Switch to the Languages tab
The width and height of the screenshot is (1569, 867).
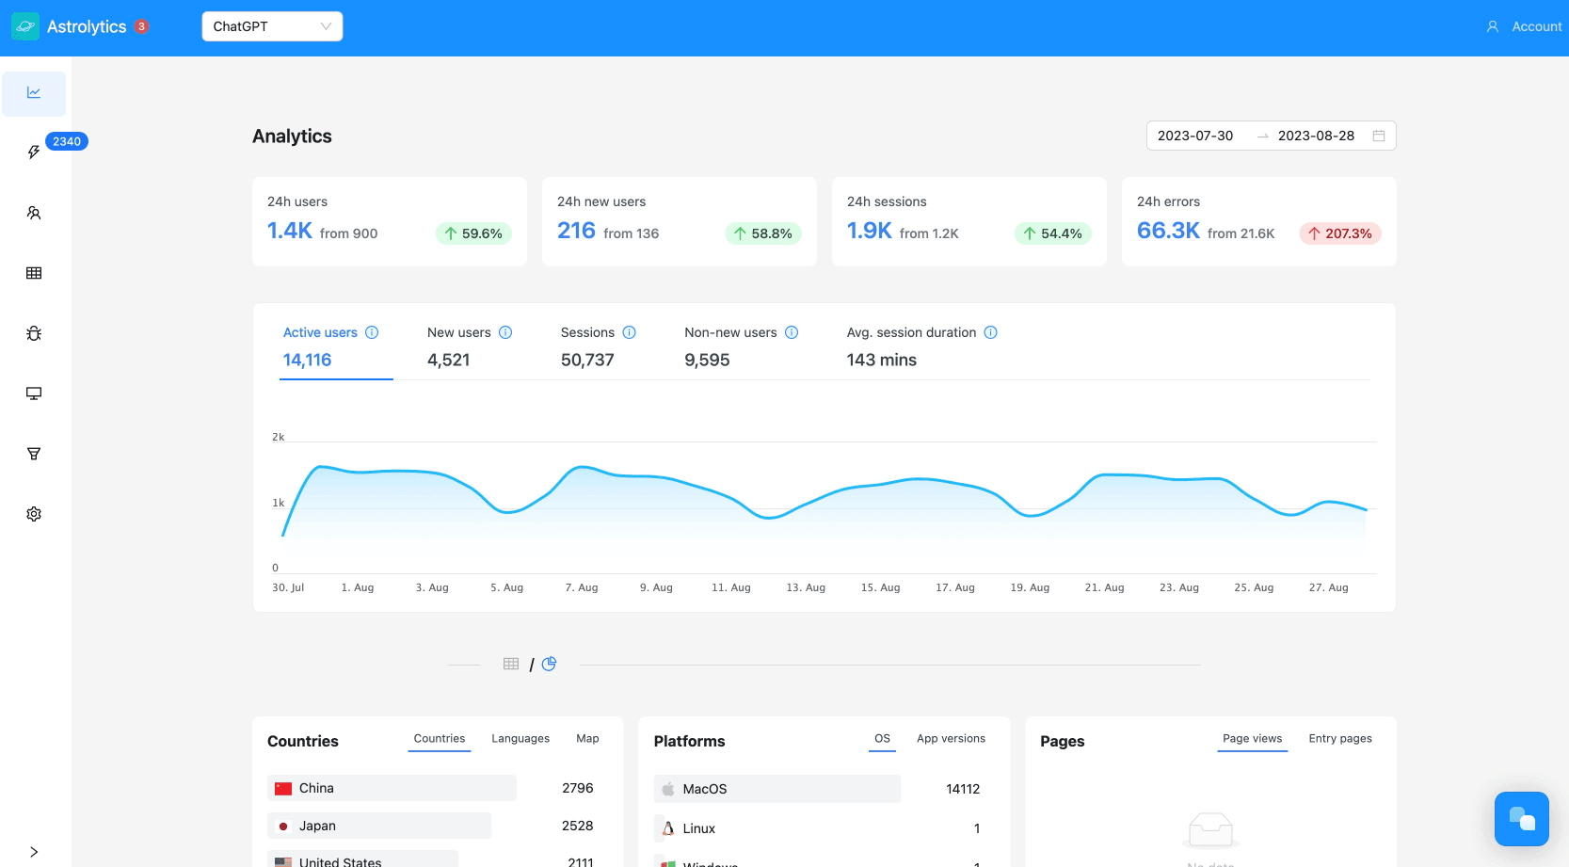tap(520, 738)
